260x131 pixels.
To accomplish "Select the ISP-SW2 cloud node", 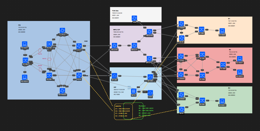I will (x=150, y=77).
